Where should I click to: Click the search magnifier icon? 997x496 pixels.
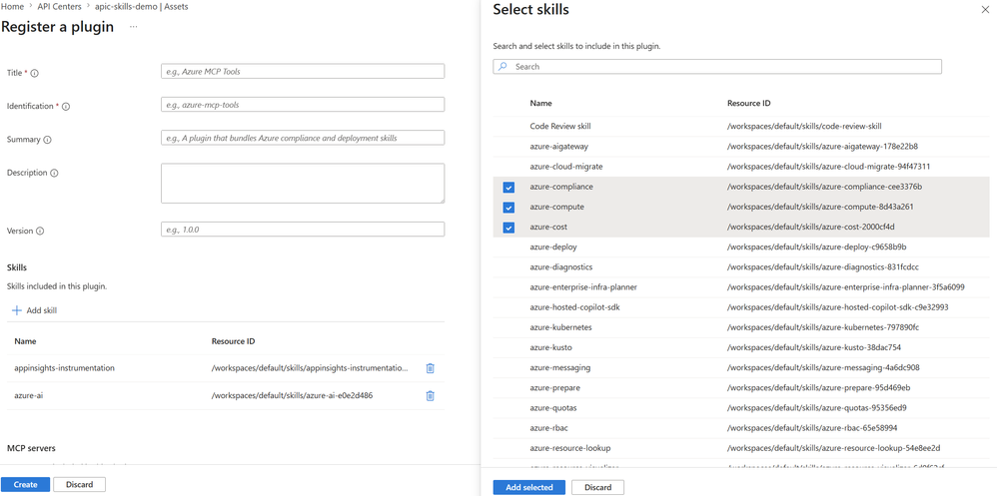tap(502, 66)
